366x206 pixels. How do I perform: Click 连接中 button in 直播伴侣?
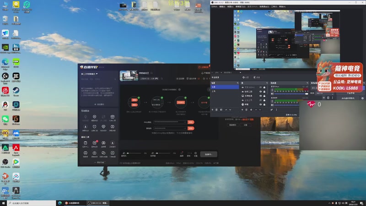tap(209, 154)
